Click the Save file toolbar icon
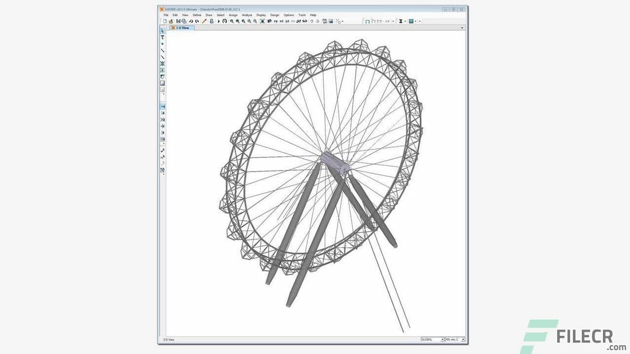Image resolution: width=630 pixels, height=354 pixels. (x=178, y=21)
